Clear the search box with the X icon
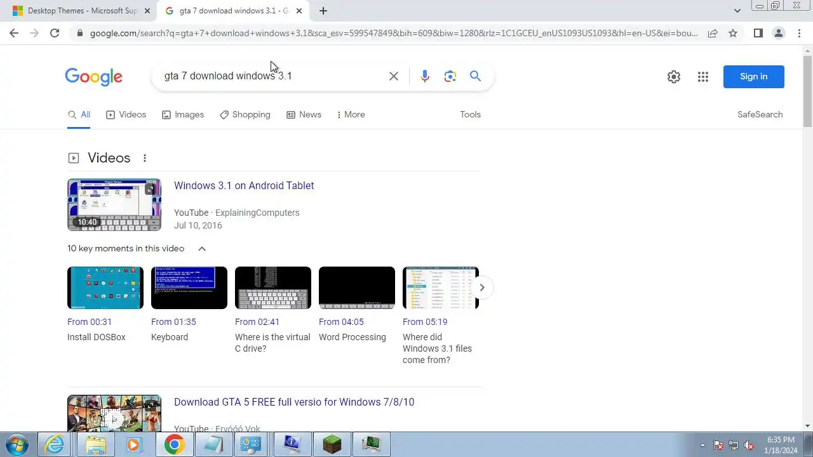The height and width of the screenshot is (457, 813). pyautogui.click(x=394, y=76)
